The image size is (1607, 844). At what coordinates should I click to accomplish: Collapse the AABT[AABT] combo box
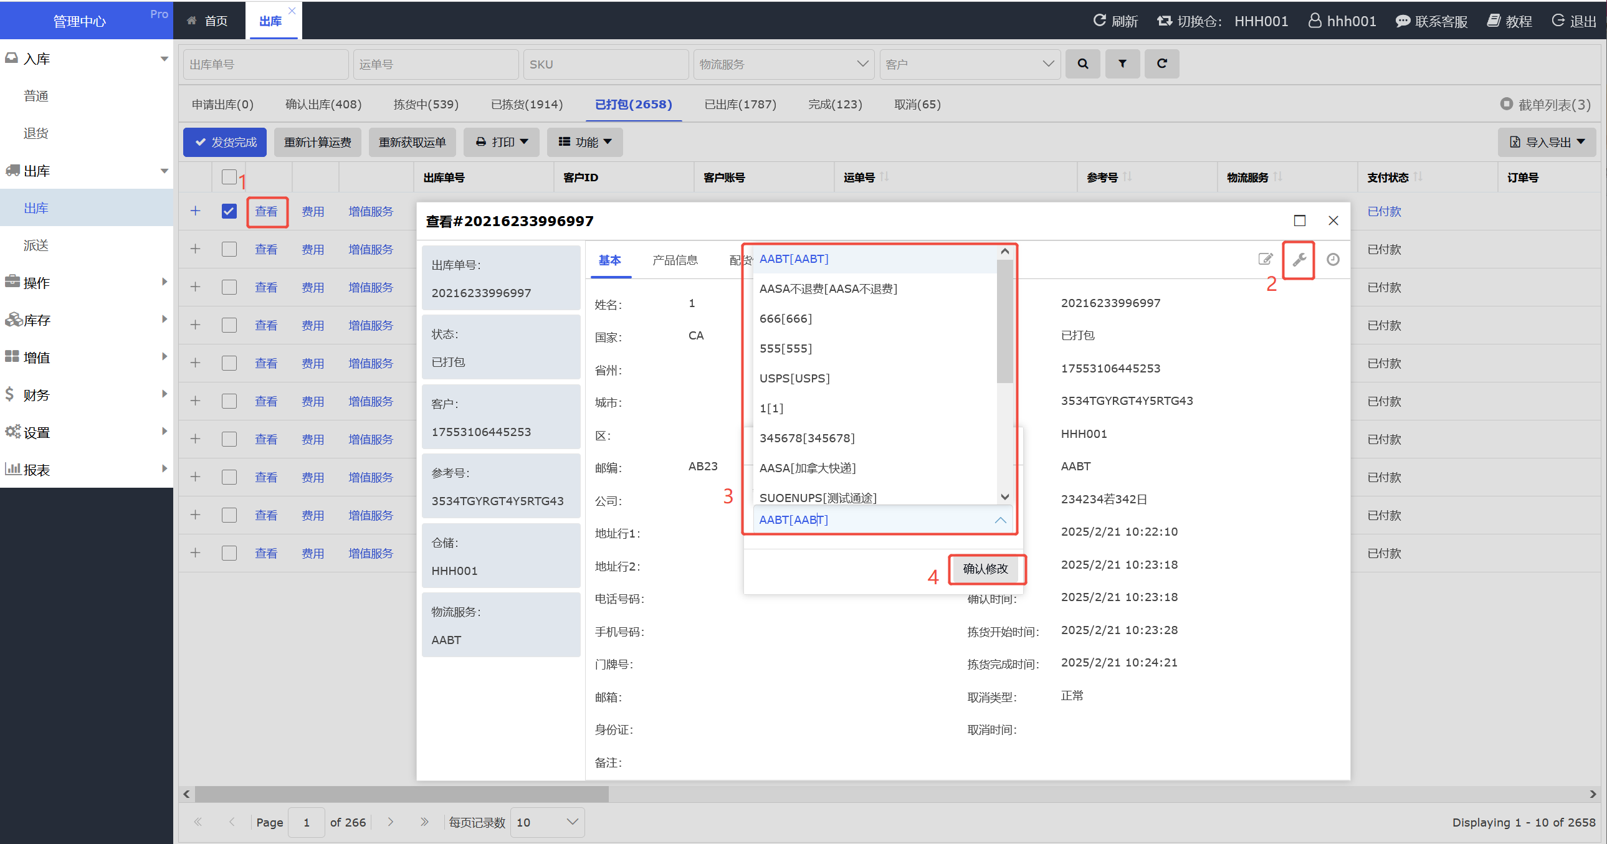1000,520
